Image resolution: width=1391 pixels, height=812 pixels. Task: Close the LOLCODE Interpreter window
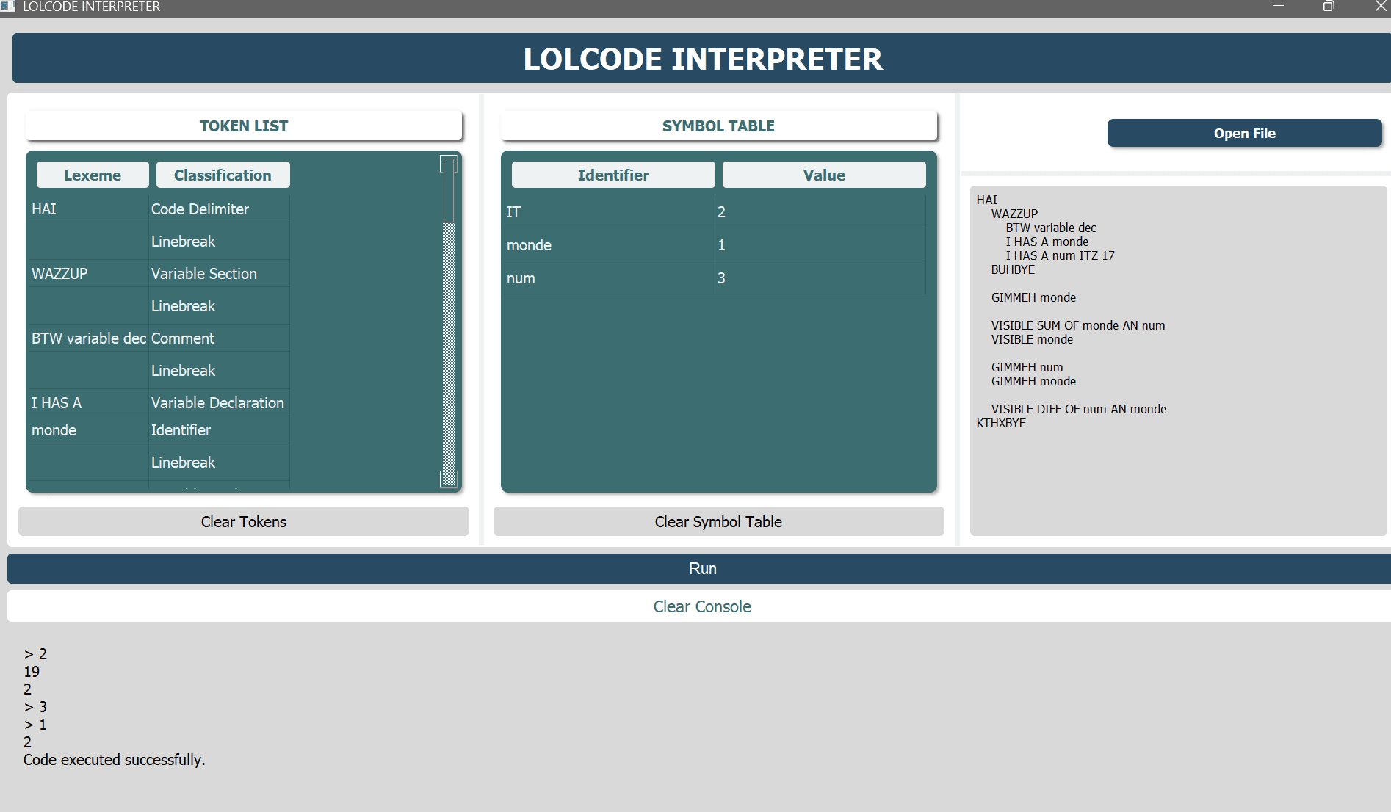(x=1380, y=7)
